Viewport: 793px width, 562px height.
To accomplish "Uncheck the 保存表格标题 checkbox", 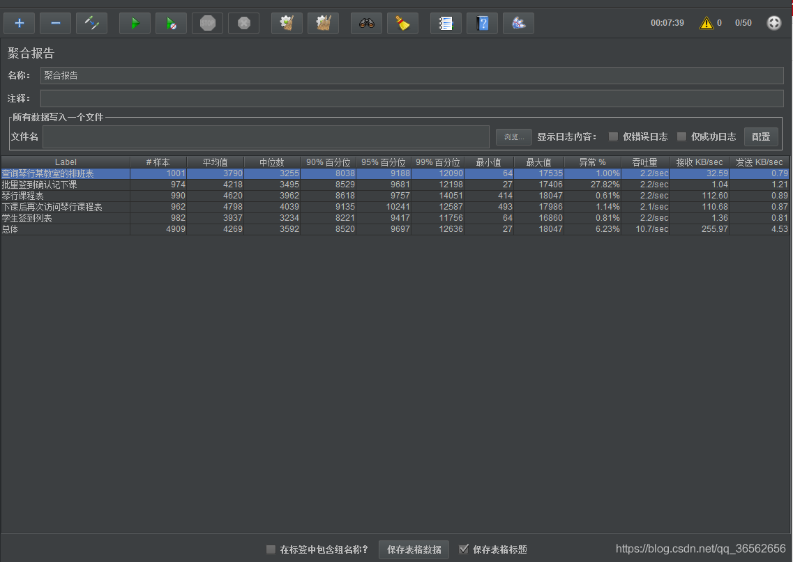I will (464, 549).
